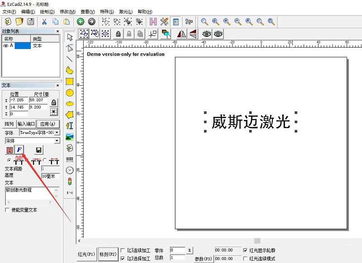Open the 激光(L) menu
This screenshot has height=263, width=362.
tap(125, 11)
